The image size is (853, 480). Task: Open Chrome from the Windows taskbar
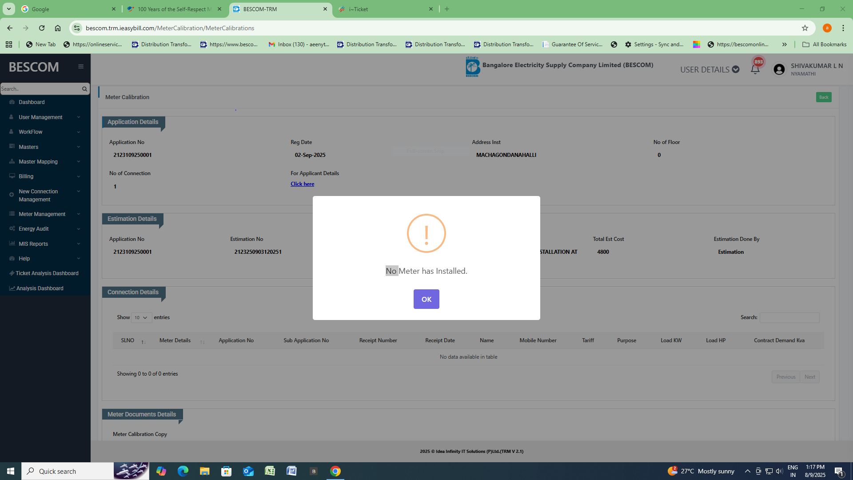[335, 471]
